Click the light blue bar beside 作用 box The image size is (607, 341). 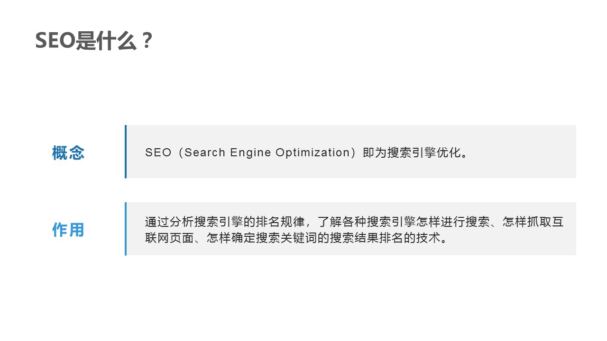pyautogui.click(x=126, y=229)
